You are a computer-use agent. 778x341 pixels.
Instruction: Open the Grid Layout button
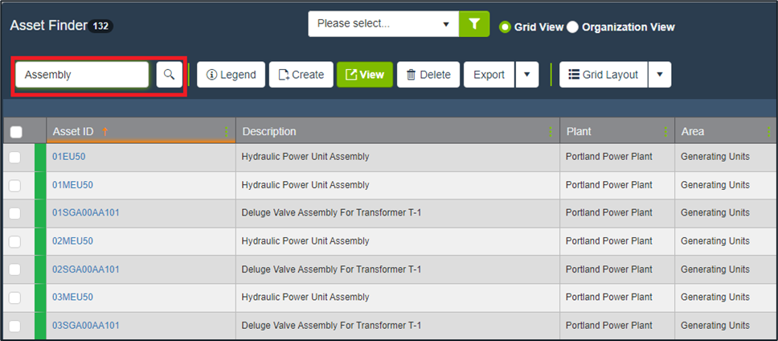[603, 75]
